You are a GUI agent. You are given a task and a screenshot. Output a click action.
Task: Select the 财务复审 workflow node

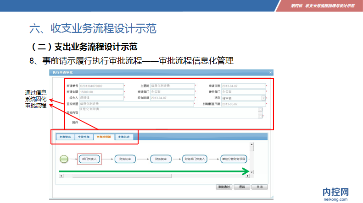tap(161, 159)
